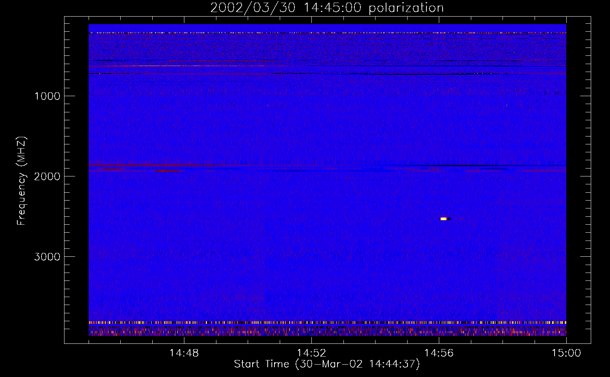This screenshot has width=610, height=377.
Task: Click the 2000 frequency tick label
Action: click(x=47, y=176)
